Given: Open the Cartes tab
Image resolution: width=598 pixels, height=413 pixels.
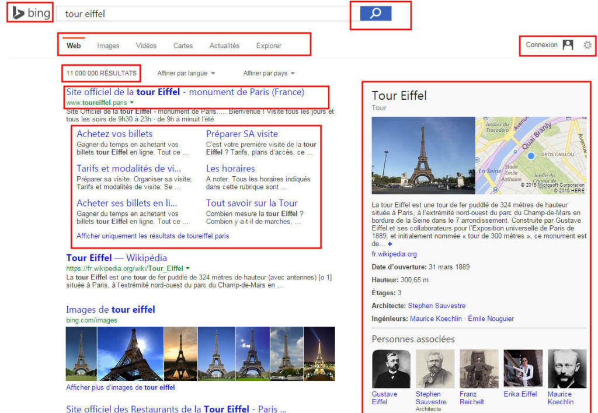Looking at the screenshot, I should click(183, 45).
